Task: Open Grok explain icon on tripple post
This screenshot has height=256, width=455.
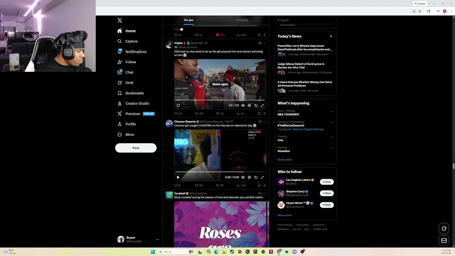Action: [259, 43]
